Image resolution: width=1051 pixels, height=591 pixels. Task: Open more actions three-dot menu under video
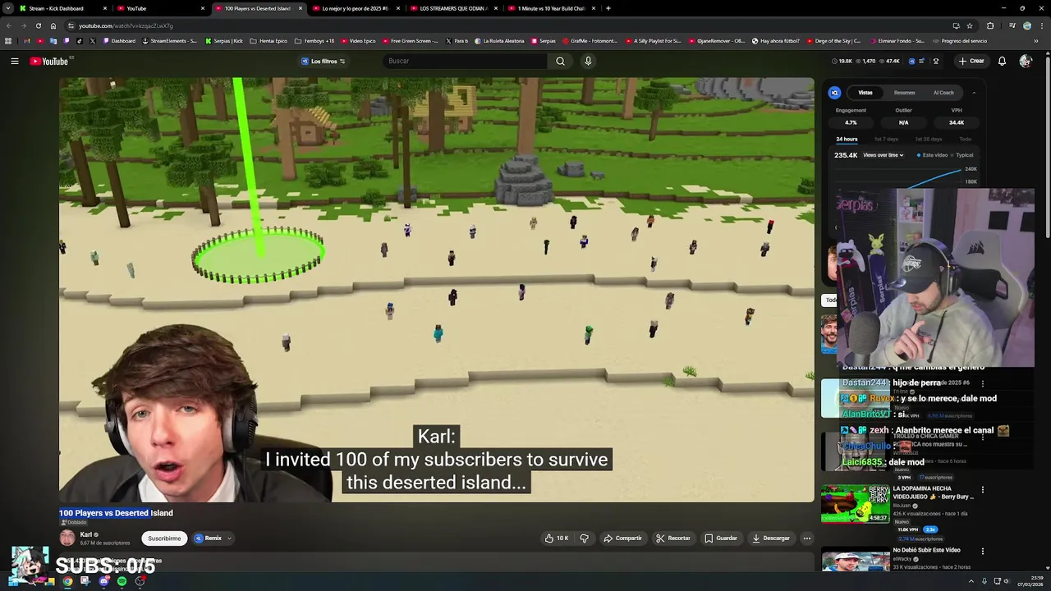coord(807,538)
